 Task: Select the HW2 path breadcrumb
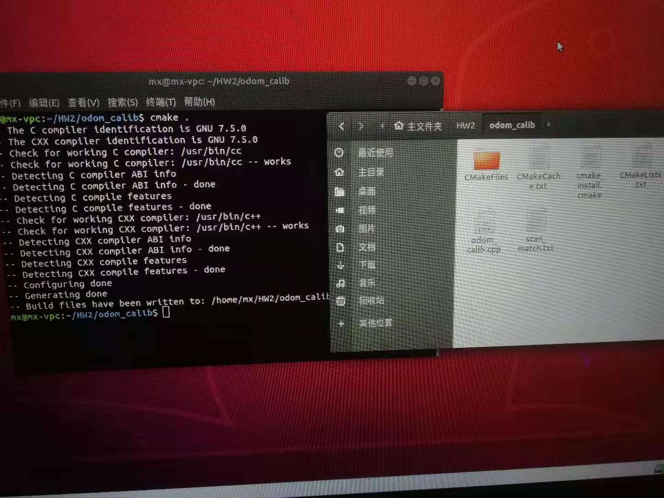pos(465,125)
